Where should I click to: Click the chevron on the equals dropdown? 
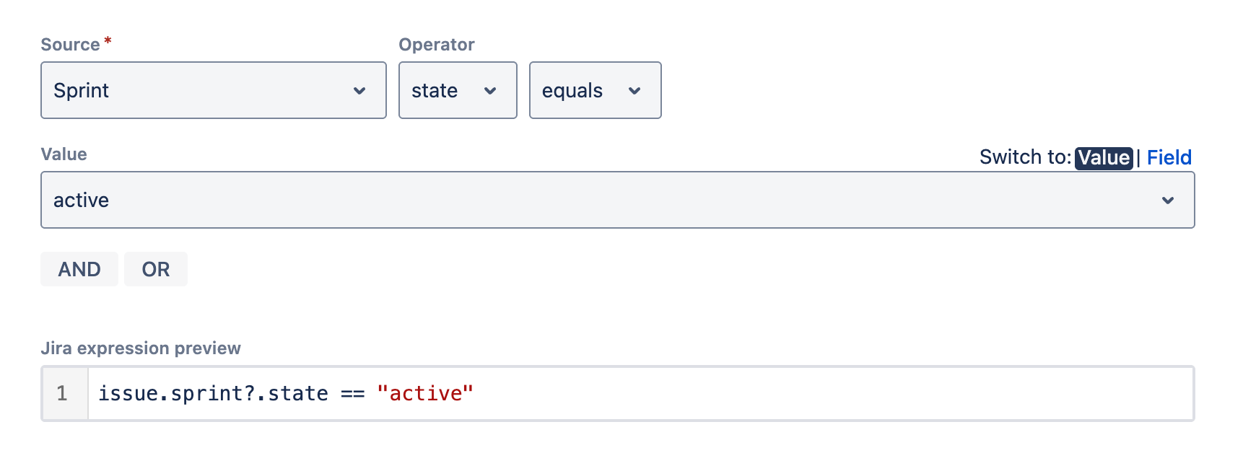[x=634, y=92]
